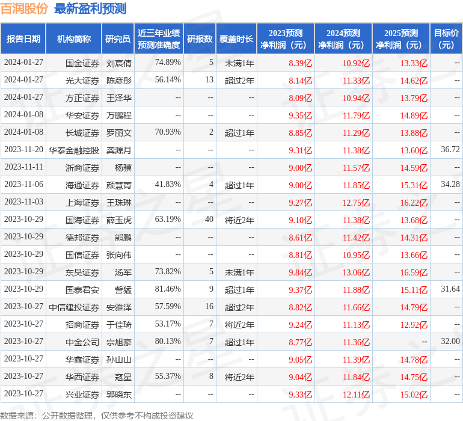Click the 9.84亿 2023 profit value
This screenshot has height=421, width=463.
point(300,272)
